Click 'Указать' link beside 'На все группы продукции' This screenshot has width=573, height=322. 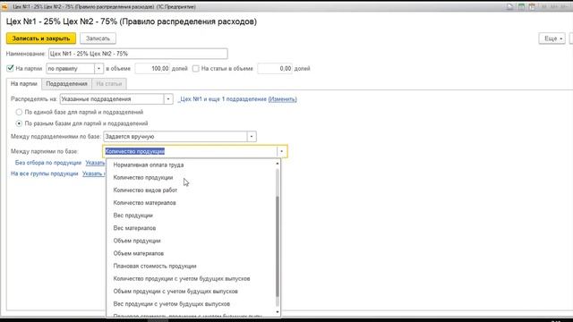click(93, 174)
